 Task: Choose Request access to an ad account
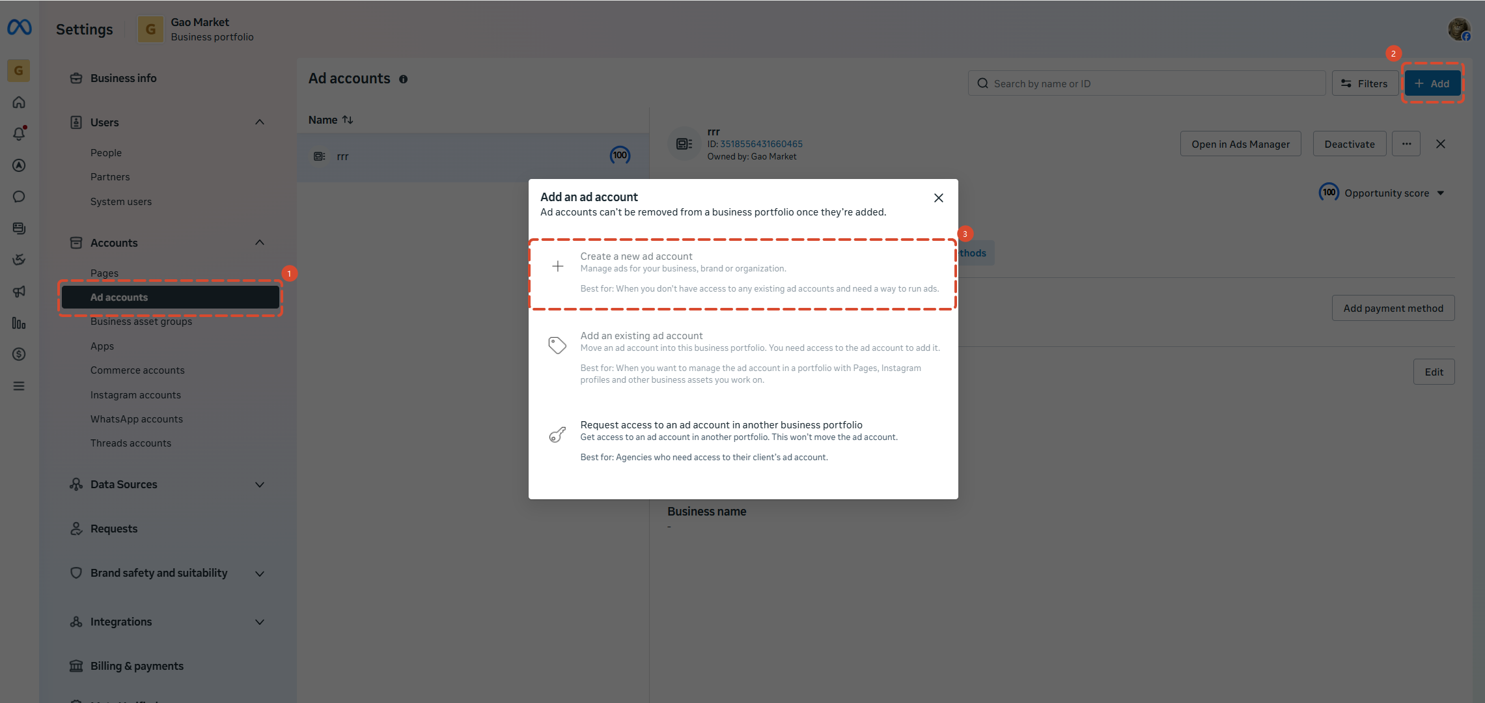click(x=743, y=441)
